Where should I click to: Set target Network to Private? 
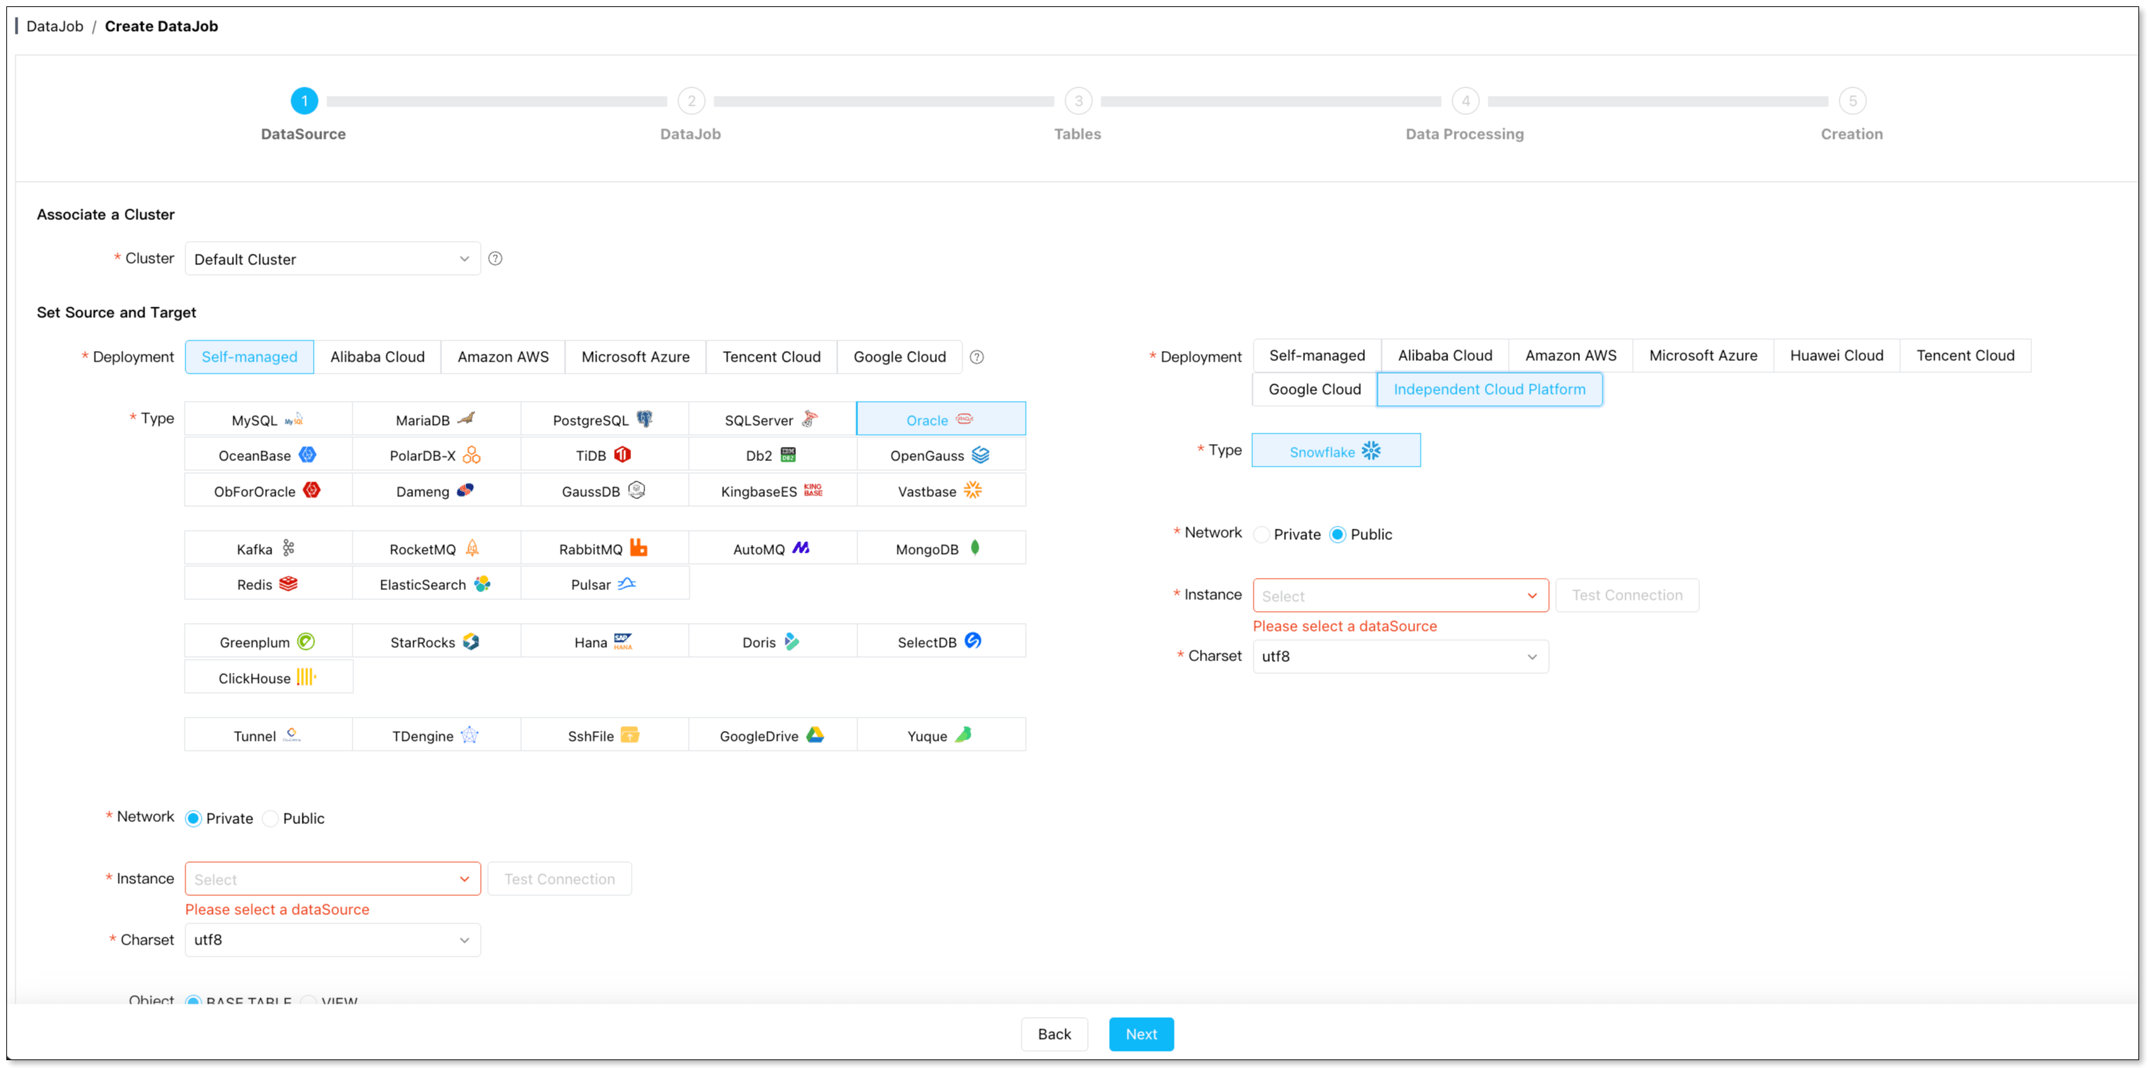click(x=1261, y=534)
